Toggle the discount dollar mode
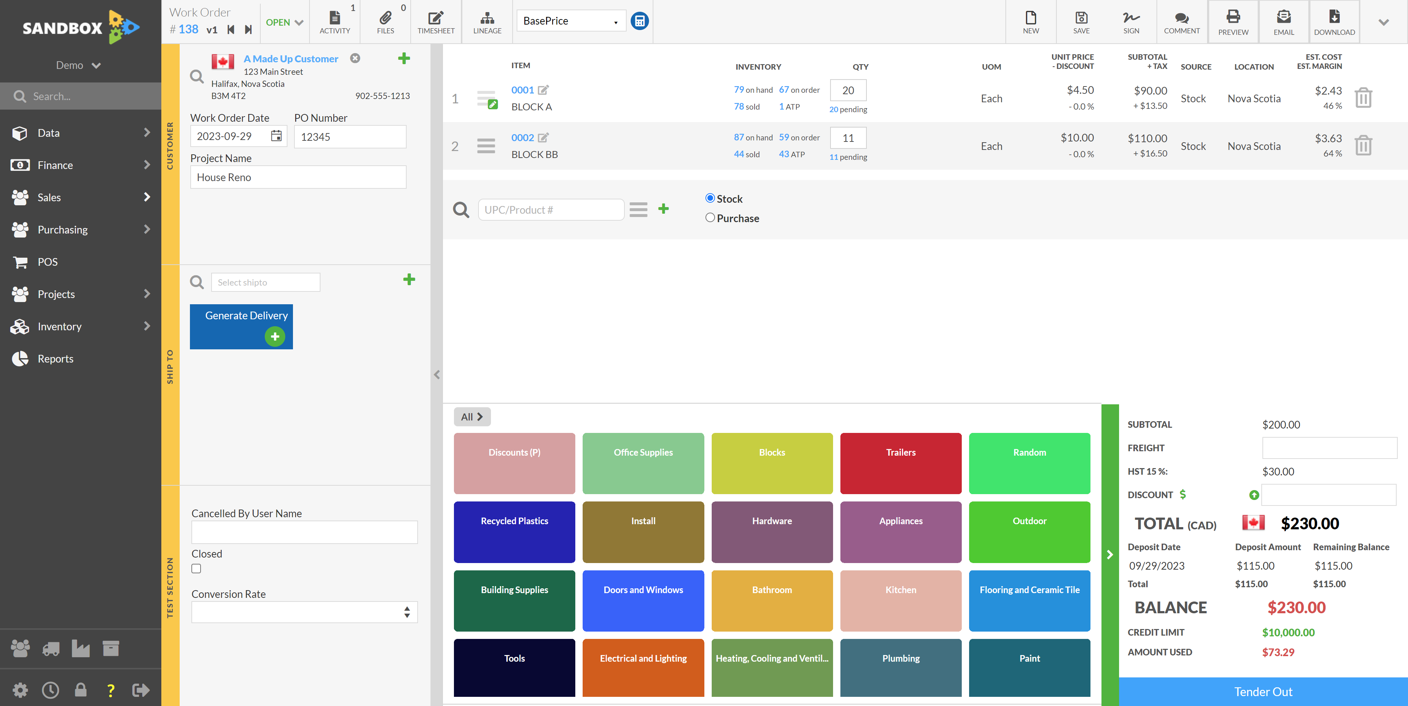 (1182, 494)
